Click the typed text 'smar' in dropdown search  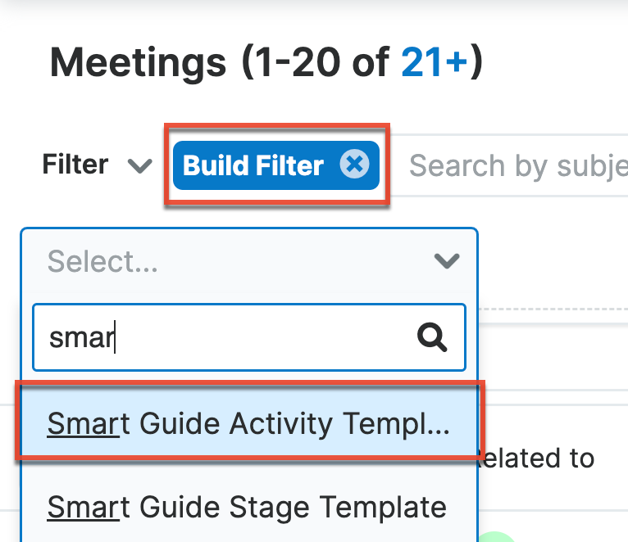(80, 337)
